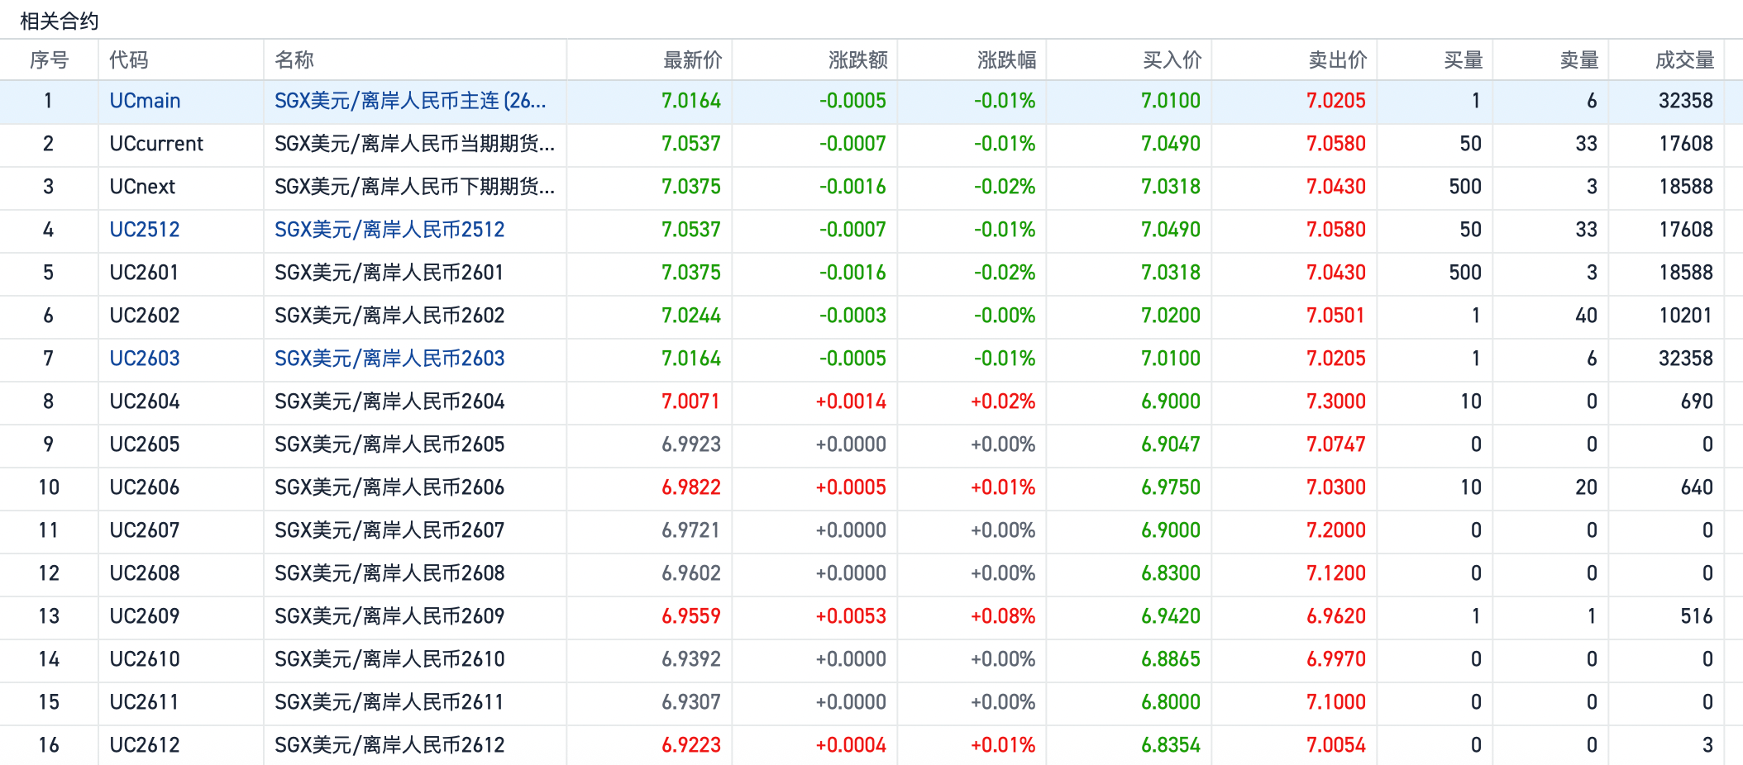1743x765 pixels.
Task: Select the UCcurrent row code cell
Action: click(156, 144)
